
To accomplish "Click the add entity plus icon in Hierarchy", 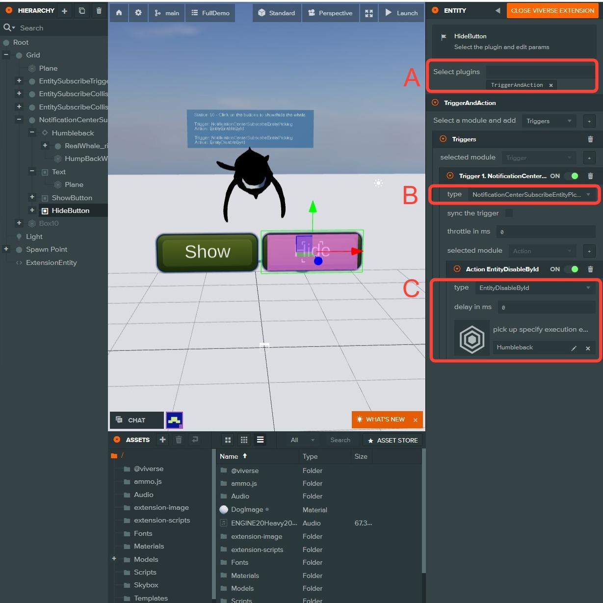I will tap(64, 10).
